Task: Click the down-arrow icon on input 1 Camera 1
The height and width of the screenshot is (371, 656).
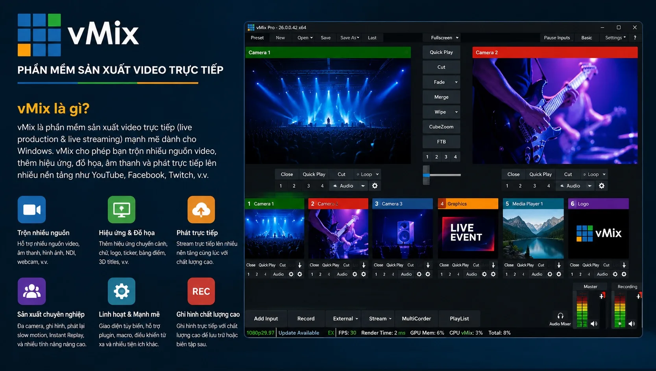Action: click(x=300, y=265)
